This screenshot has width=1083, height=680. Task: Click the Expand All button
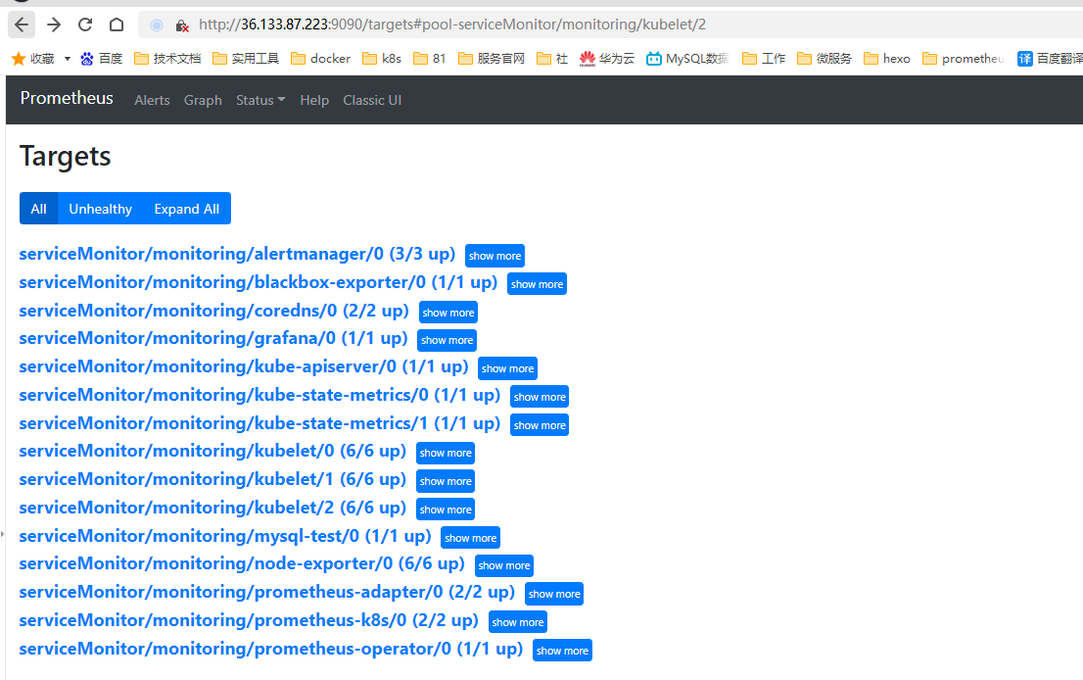pyautogui.click(x=186, y=209)
